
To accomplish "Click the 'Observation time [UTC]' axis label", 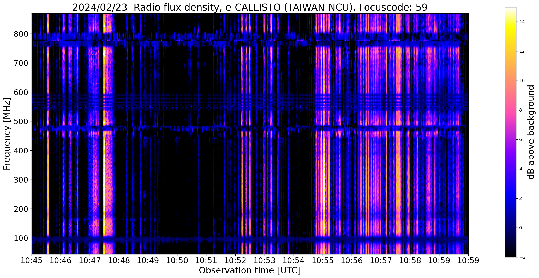I will click(250, 270).
